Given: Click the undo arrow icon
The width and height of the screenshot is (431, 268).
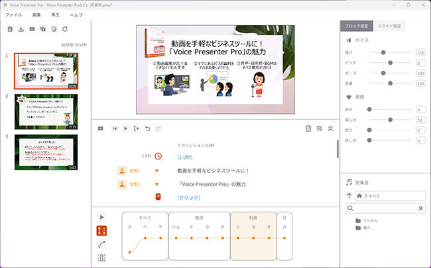Looking at the screenshot, I should [147, 128].
